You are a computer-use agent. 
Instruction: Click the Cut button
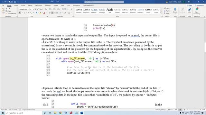pyautogui.click(x=8, y=9)
